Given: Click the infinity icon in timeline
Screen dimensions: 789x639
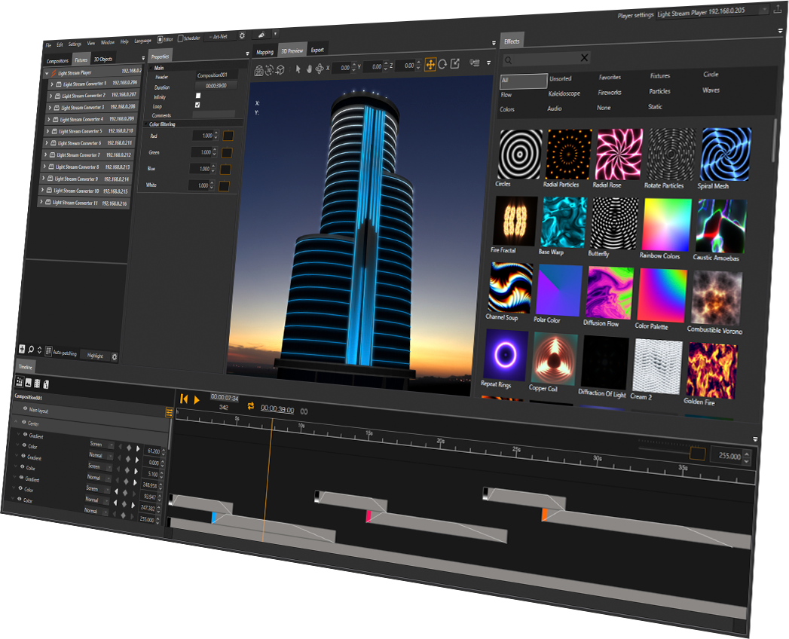Looking at the screenshot, I should [x=304, y=411].
